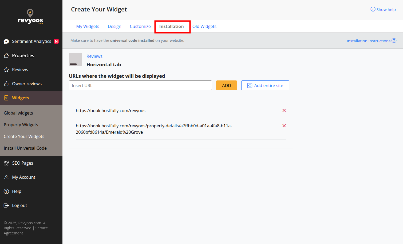Click the Owner reviews thumbs-up icon
This screenshot has height=244, width=403.
tap(6, 84)
